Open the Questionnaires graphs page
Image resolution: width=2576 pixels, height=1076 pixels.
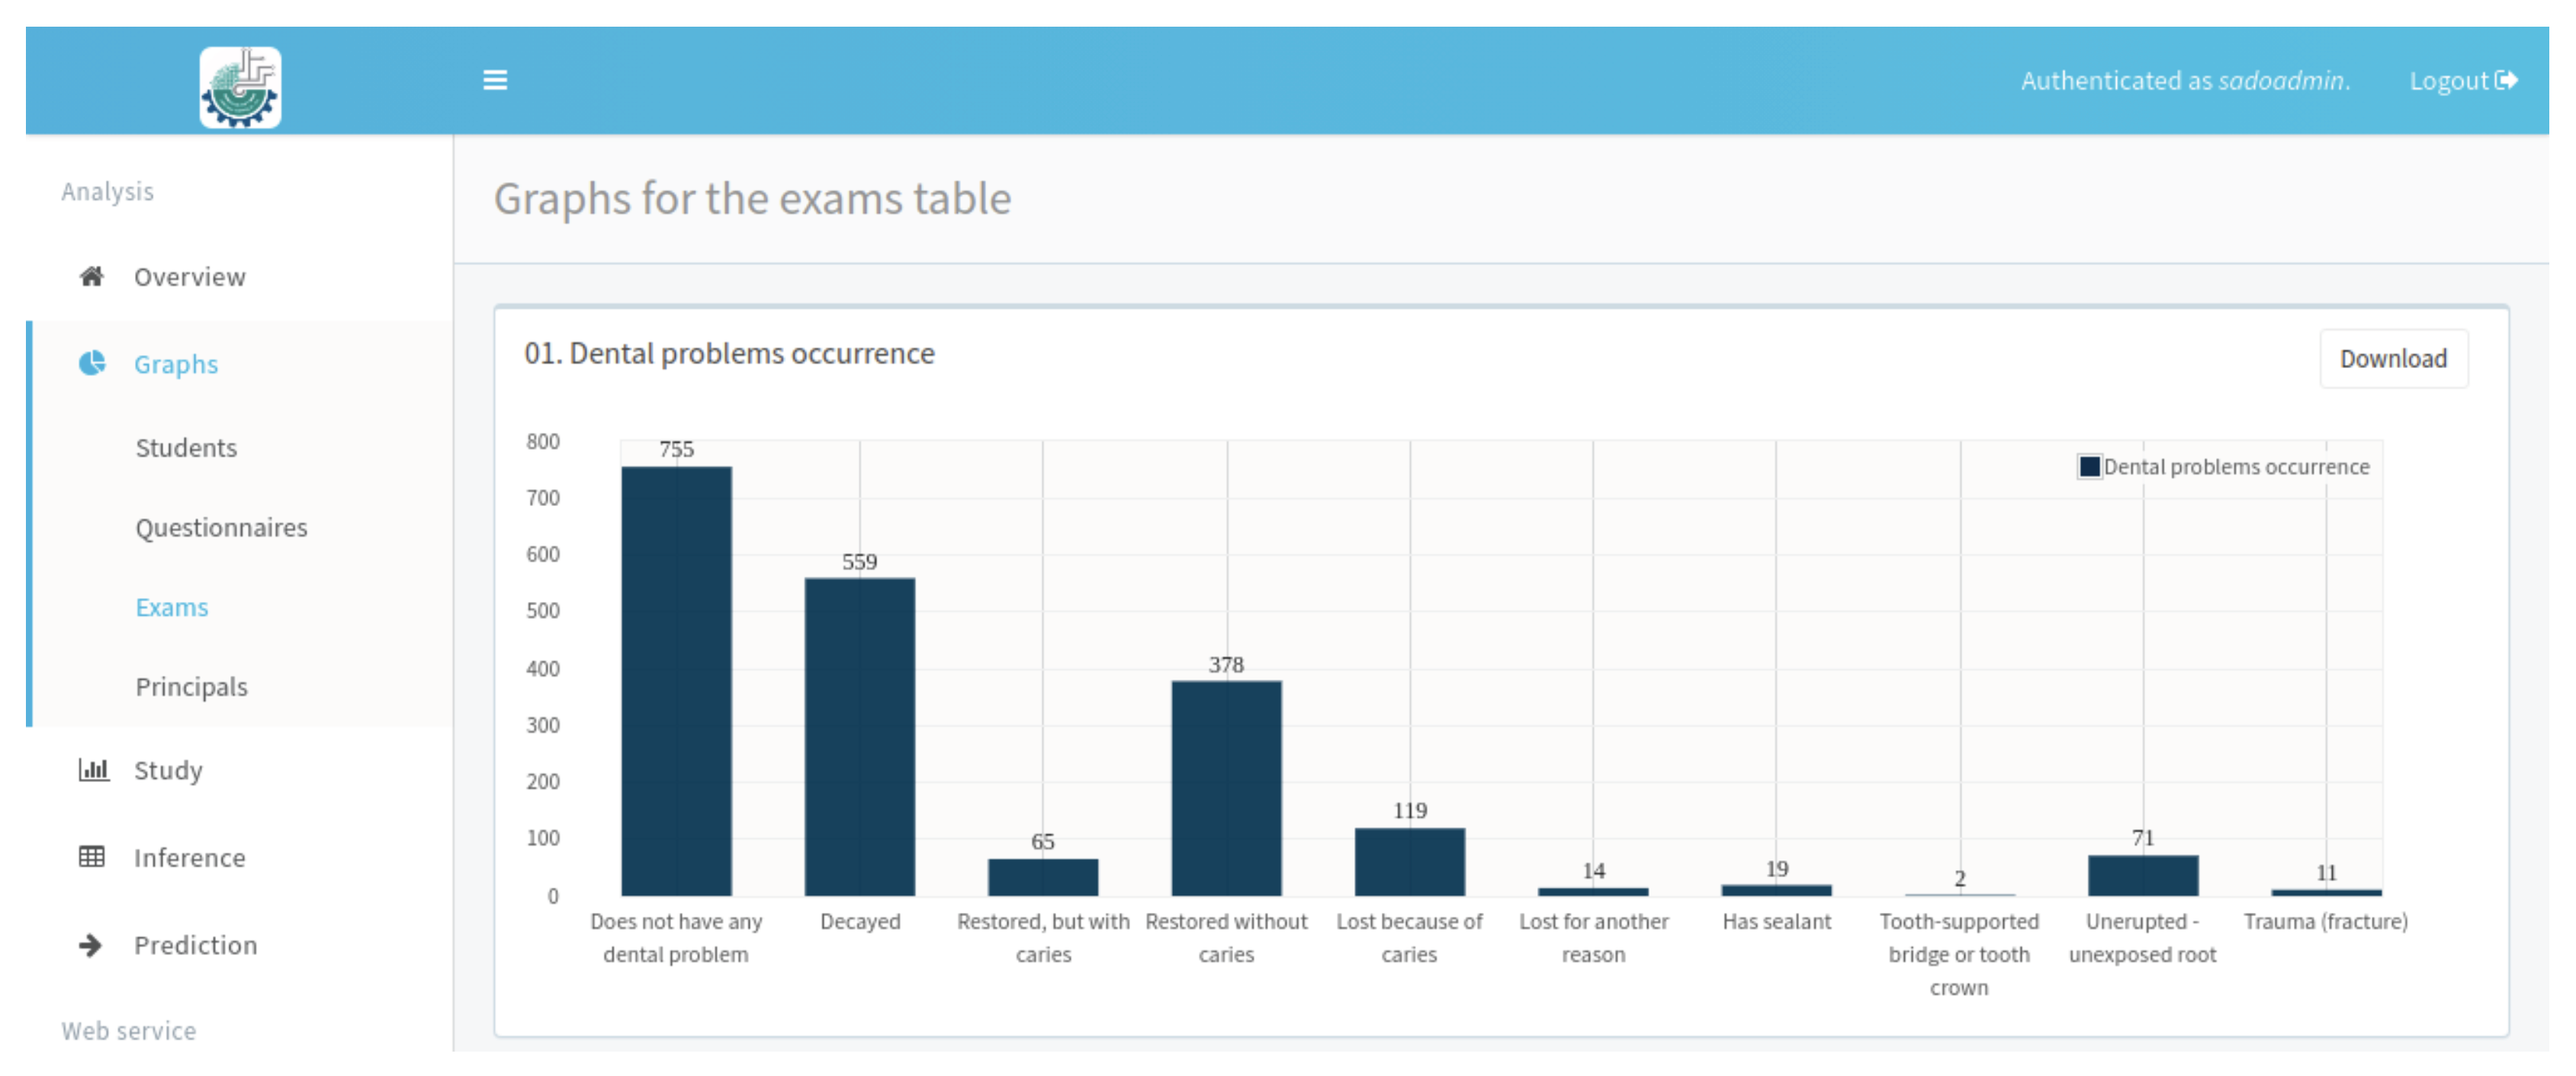[221, 527]
